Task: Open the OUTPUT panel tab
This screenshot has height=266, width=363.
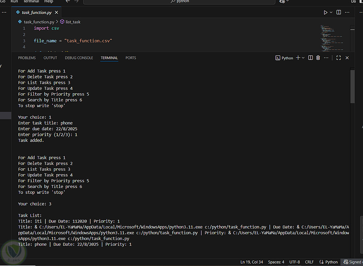Action: coord(50,58)
